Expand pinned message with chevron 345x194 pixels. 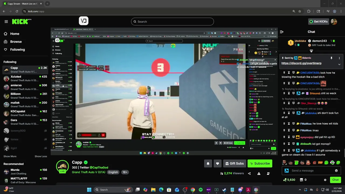point(339,64)
